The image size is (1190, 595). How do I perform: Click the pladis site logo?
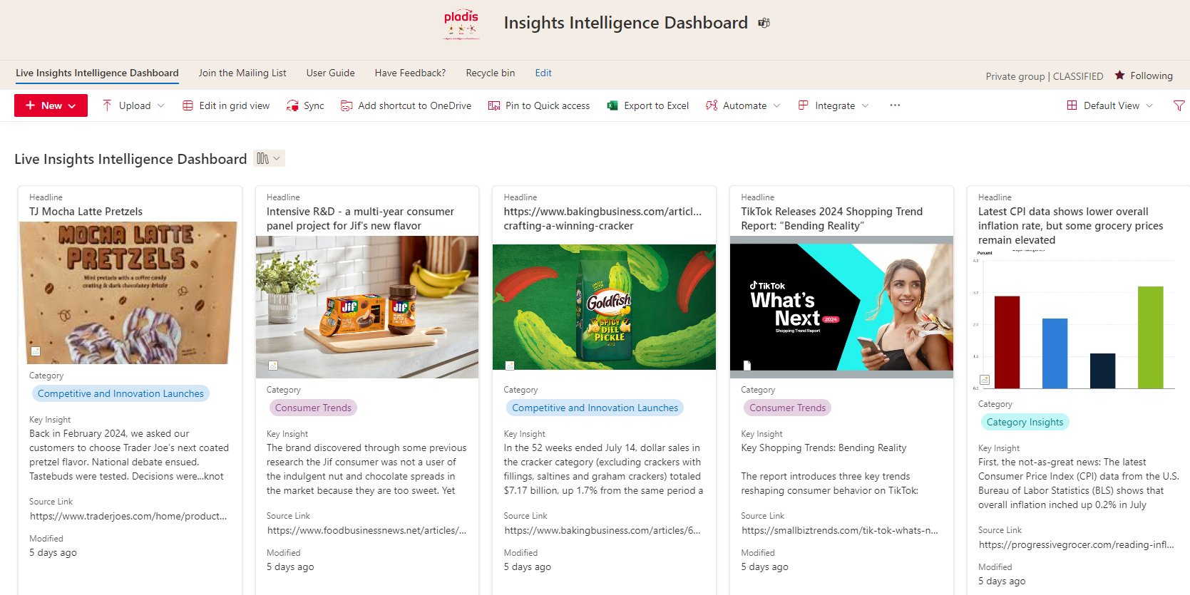(461, 24)
